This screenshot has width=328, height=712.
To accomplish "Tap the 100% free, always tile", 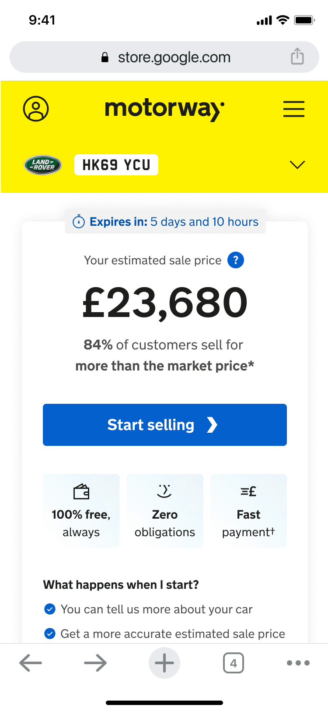I will (x=81, y=511).
